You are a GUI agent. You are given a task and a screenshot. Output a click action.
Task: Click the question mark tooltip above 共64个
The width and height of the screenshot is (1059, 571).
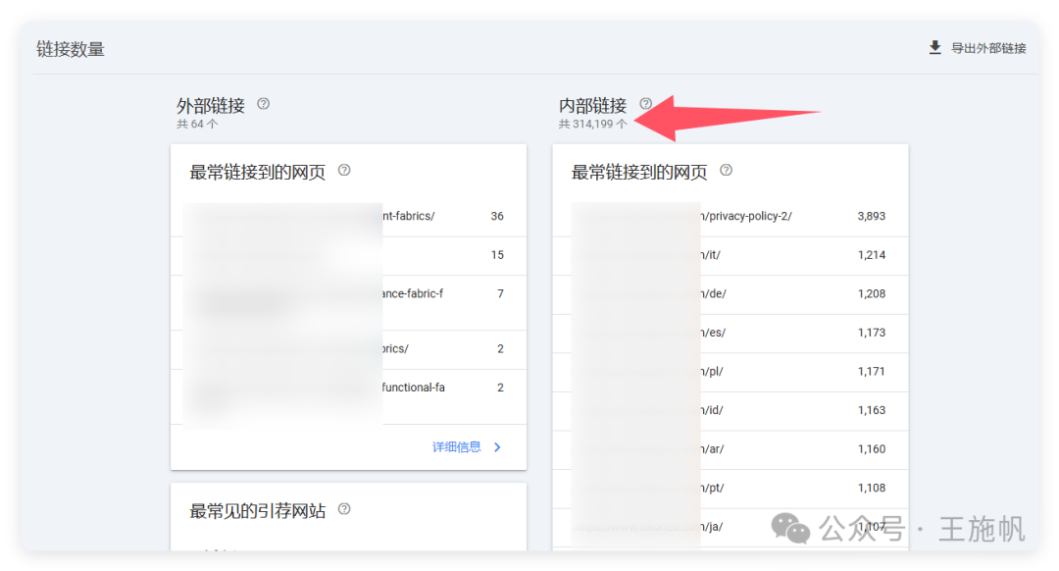point(263,103)
